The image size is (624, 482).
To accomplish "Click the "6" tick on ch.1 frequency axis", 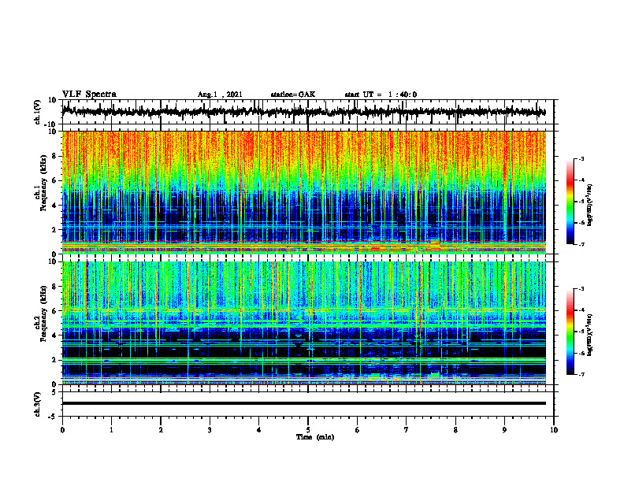I will click(56, 180).
